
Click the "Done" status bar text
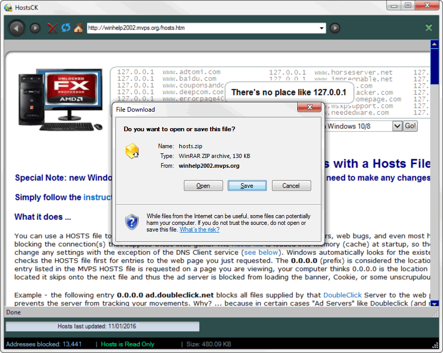13,312
